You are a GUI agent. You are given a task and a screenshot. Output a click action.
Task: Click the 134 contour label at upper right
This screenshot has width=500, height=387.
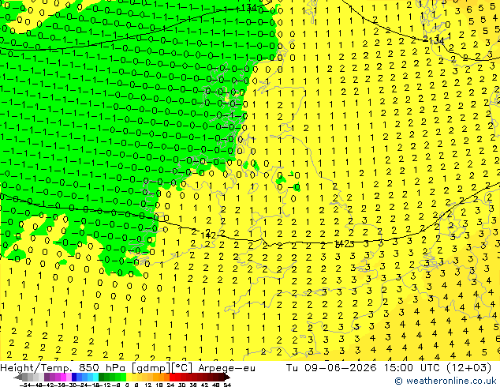pos(434,40)
